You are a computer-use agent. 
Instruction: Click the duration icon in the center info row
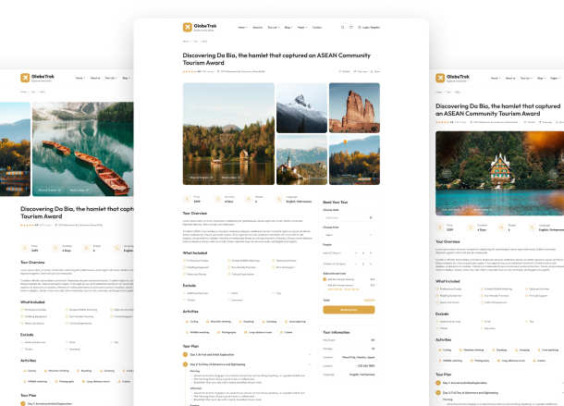(218, 199)
